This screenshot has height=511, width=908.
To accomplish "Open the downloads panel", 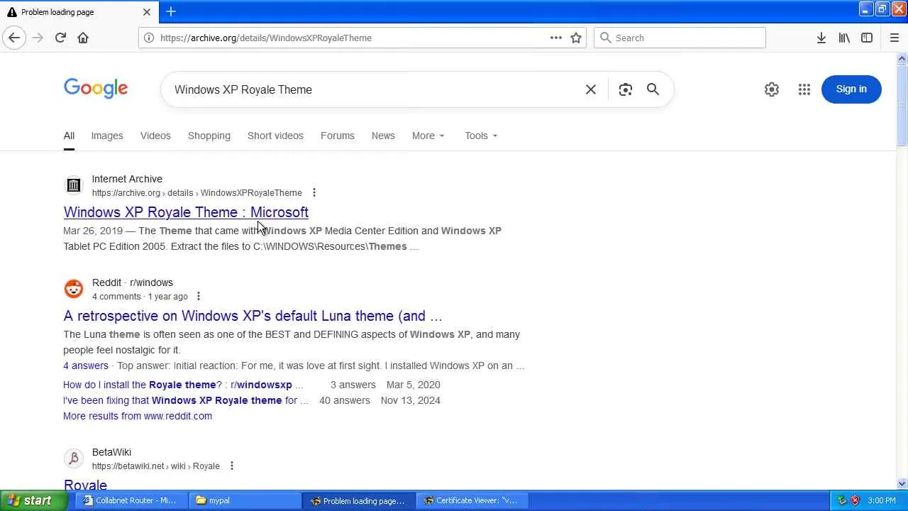I will (821, 38).
